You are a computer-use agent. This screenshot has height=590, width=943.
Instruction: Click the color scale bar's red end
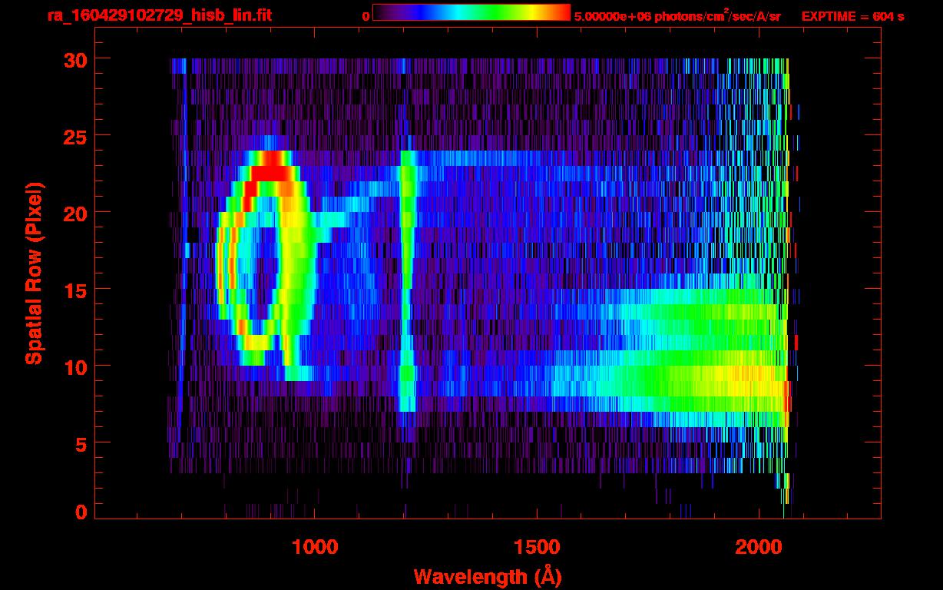(561, 13)
